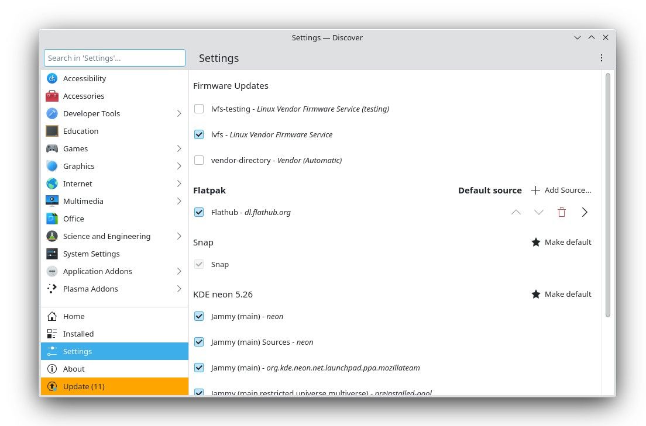Enable the vendor-directory firmware source
646x426 pixels.
[199, 160]
